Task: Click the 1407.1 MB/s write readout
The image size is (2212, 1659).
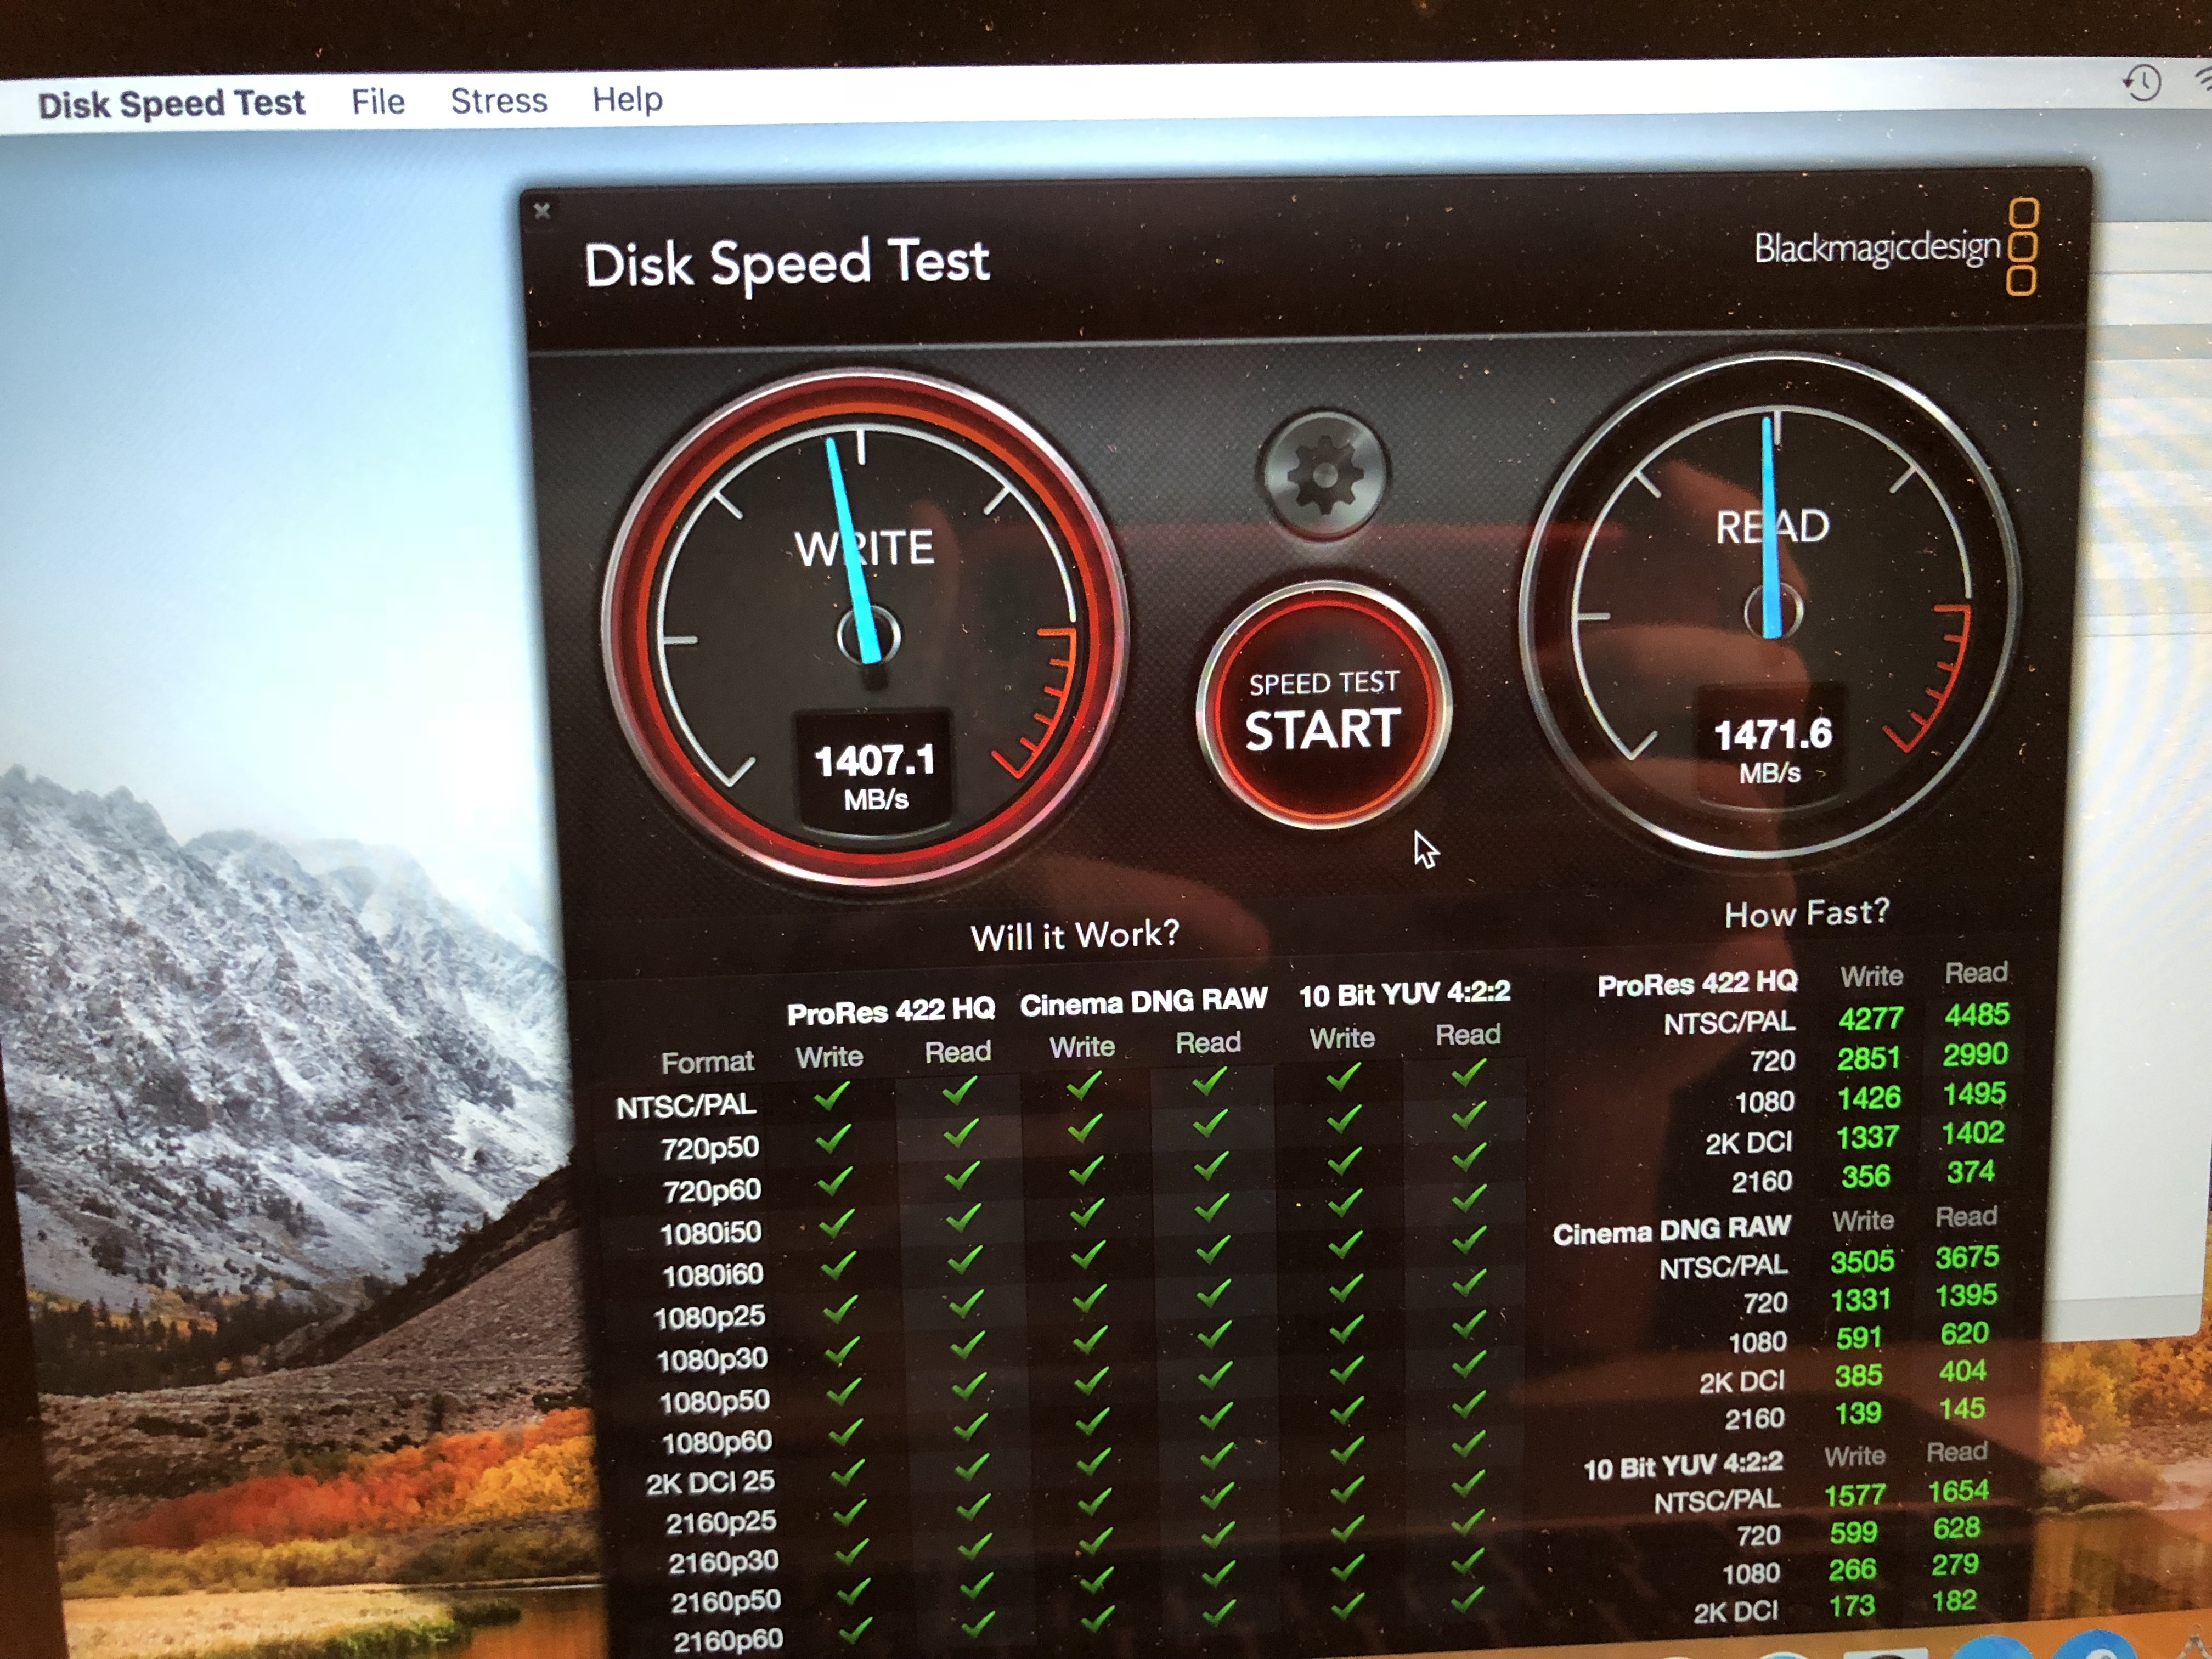Action: (875, 776)
